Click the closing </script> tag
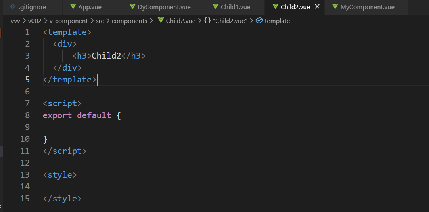This screenshot has width=429, height=212. click(x=65, y=151)
